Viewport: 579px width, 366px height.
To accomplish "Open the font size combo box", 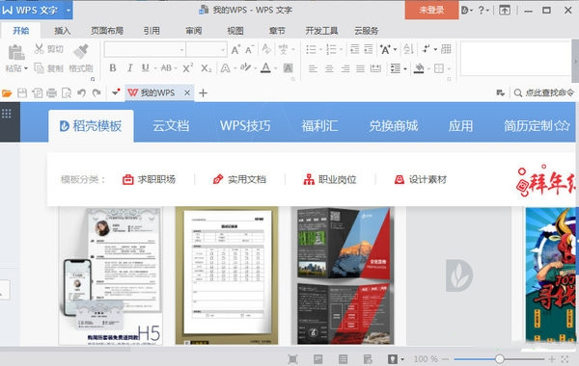I will (x=207, y=49).
